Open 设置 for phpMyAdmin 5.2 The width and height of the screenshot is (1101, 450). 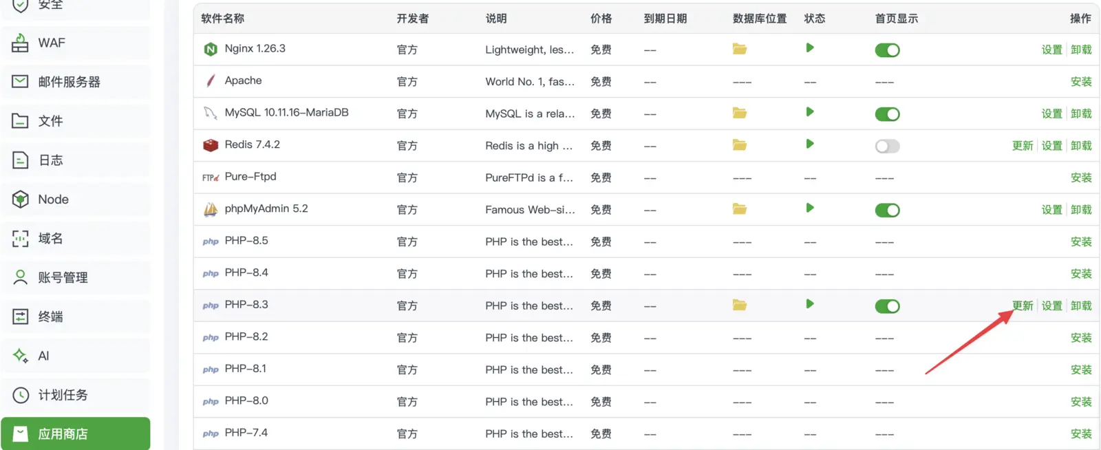pyautogui.click(x=1051, y=209)
